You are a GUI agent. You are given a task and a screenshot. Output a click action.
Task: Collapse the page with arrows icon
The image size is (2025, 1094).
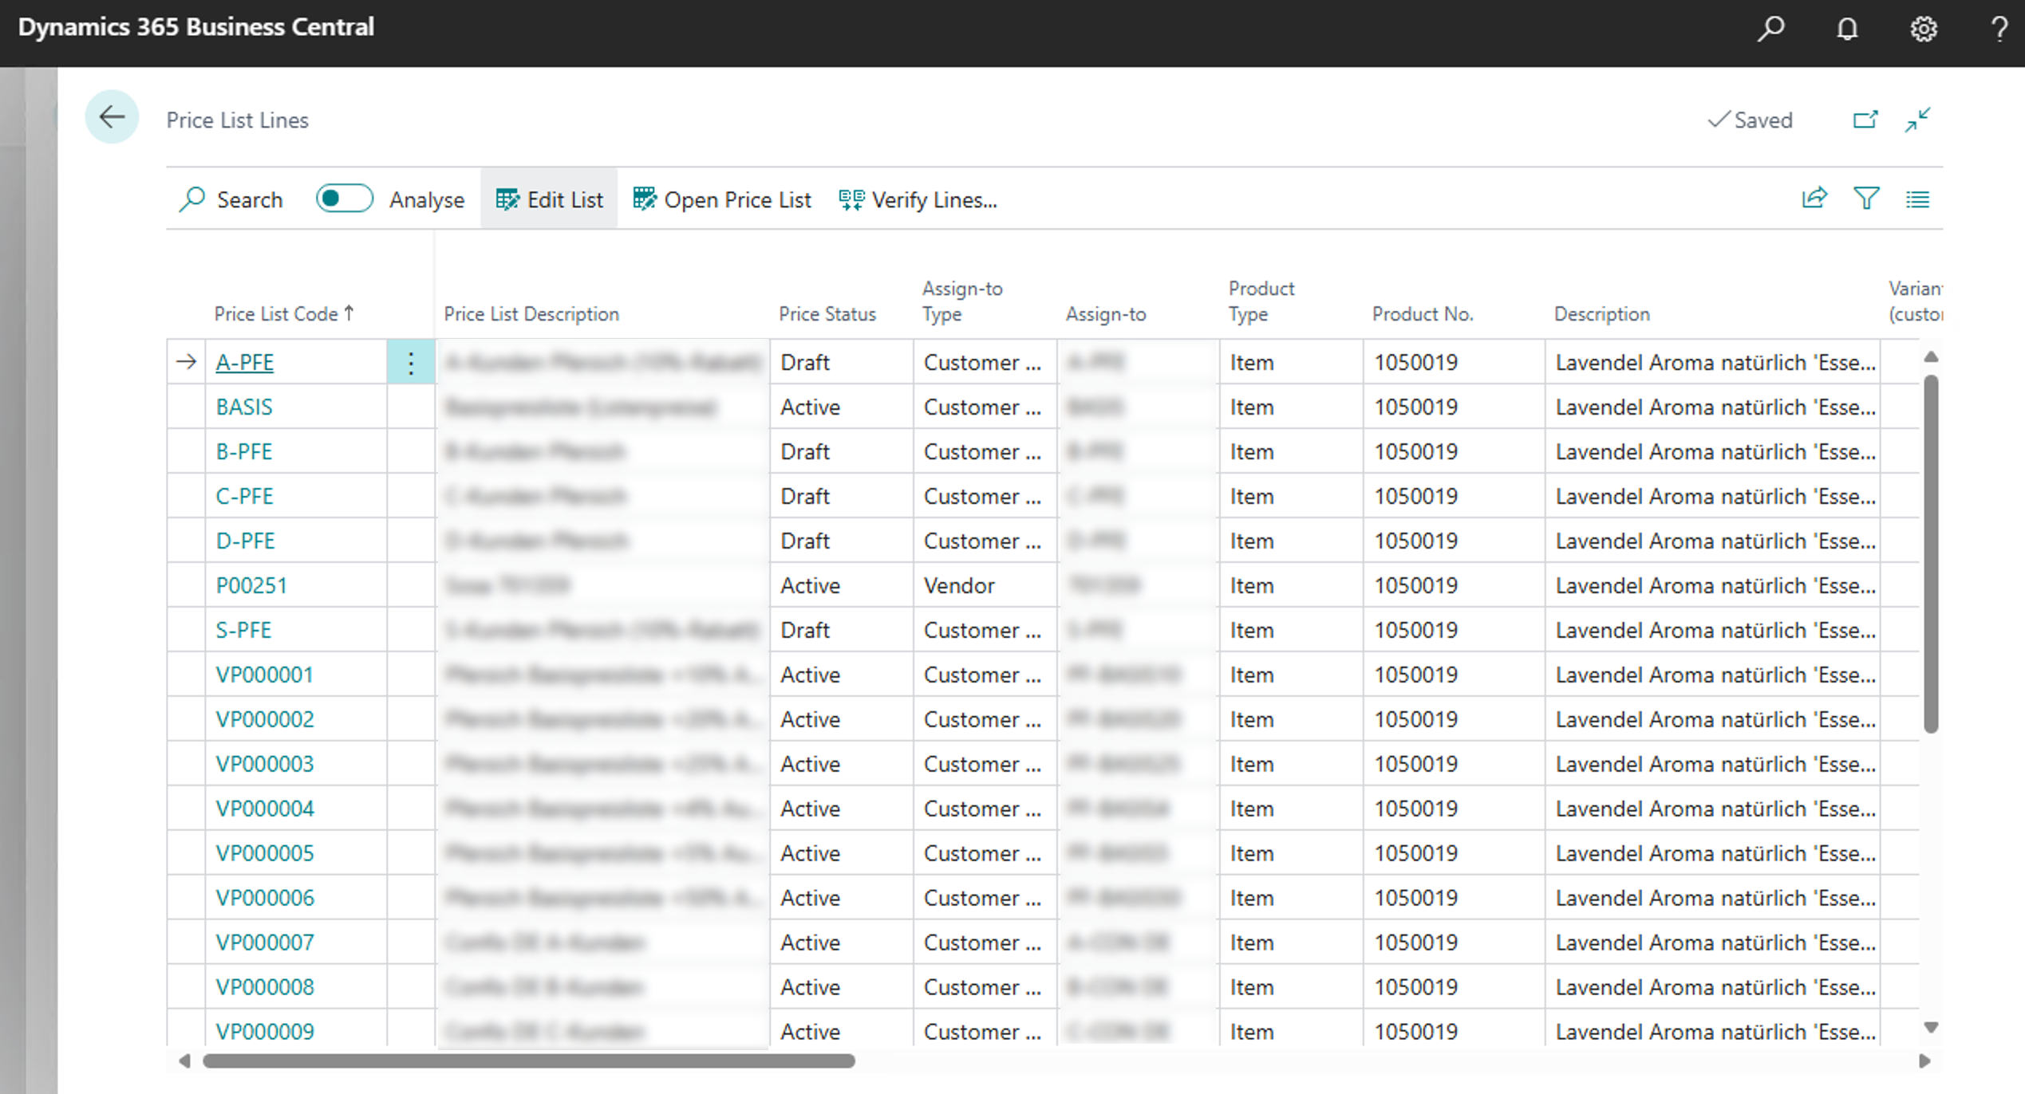tap(1918, 120)
